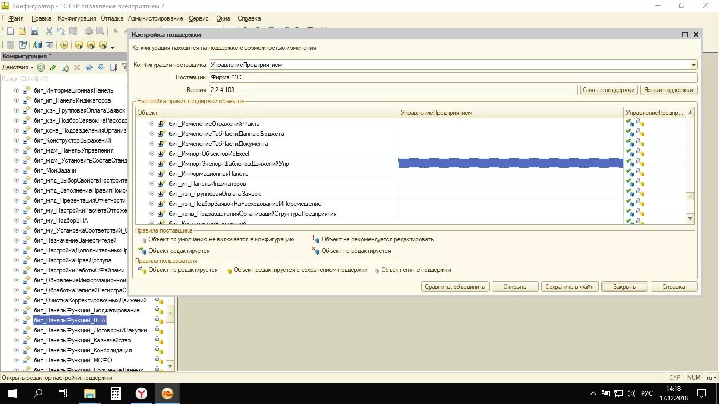719x404 pixels.
Task: Click the Sort list icon in the Configuration panel
Action: [x=113, y=67]
